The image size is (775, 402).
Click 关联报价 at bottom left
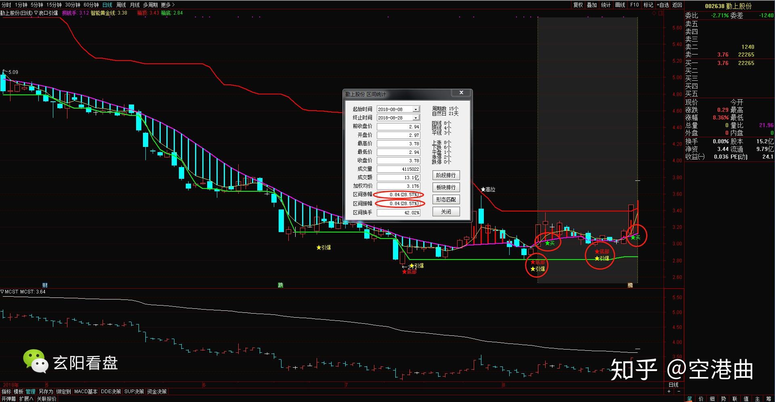pyautogui.click(x=46, y=399)
